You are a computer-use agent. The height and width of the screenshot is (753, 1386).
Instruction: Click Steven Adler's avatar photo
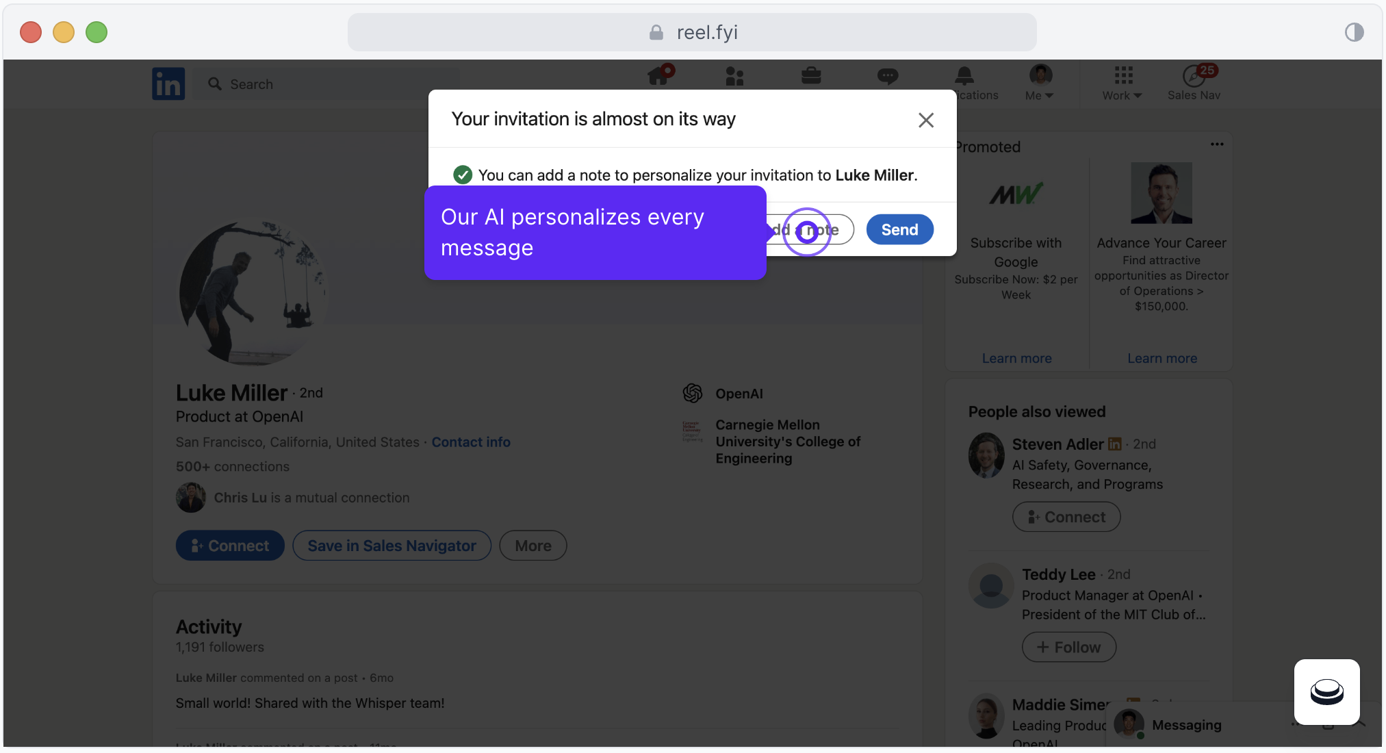(x=986, y=455)
